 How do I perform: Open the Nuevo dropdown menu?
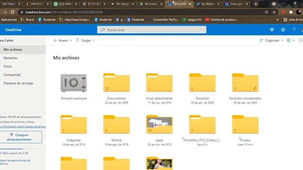[x=62, y=41]
